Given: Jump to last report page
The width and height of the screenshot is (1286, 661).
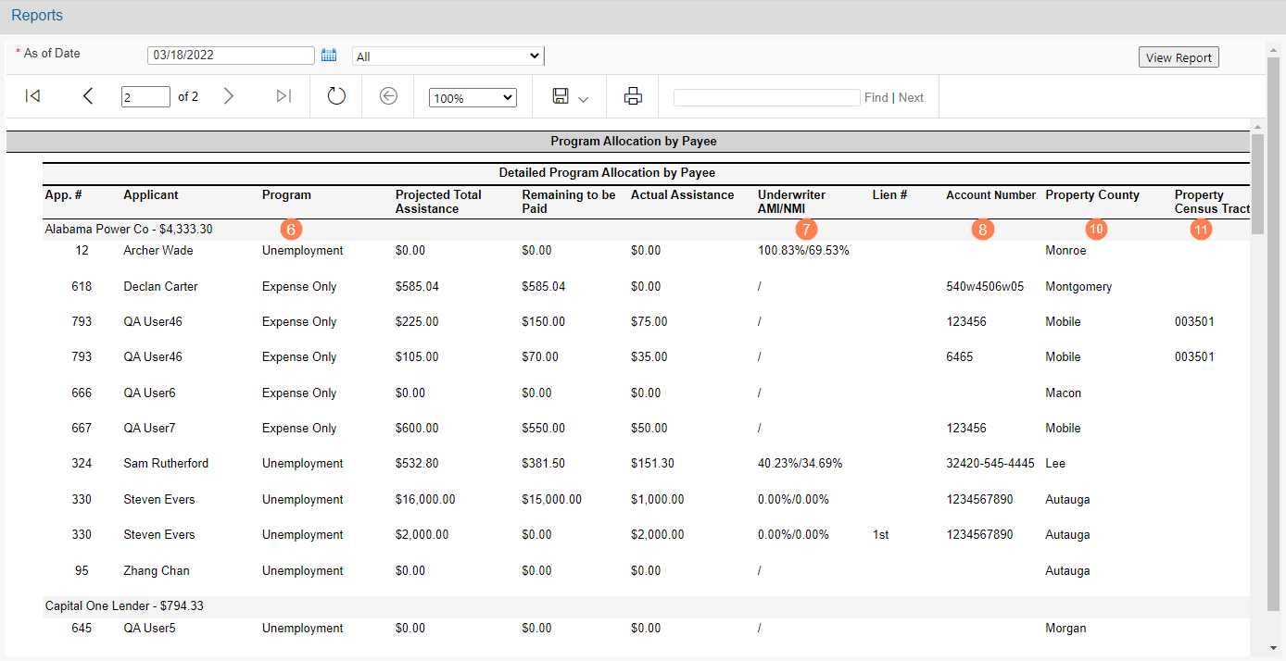Looking at the screenshot, I should [x=284, y=96].
